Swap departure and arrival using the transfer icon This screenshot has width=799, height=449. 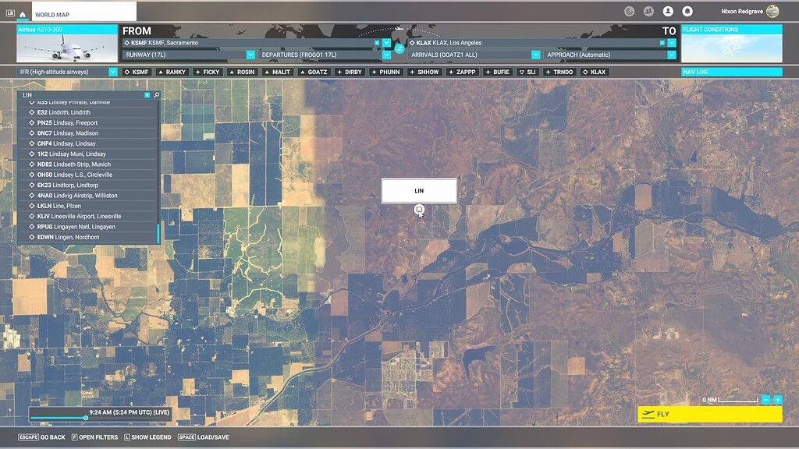tap(399, 48)
